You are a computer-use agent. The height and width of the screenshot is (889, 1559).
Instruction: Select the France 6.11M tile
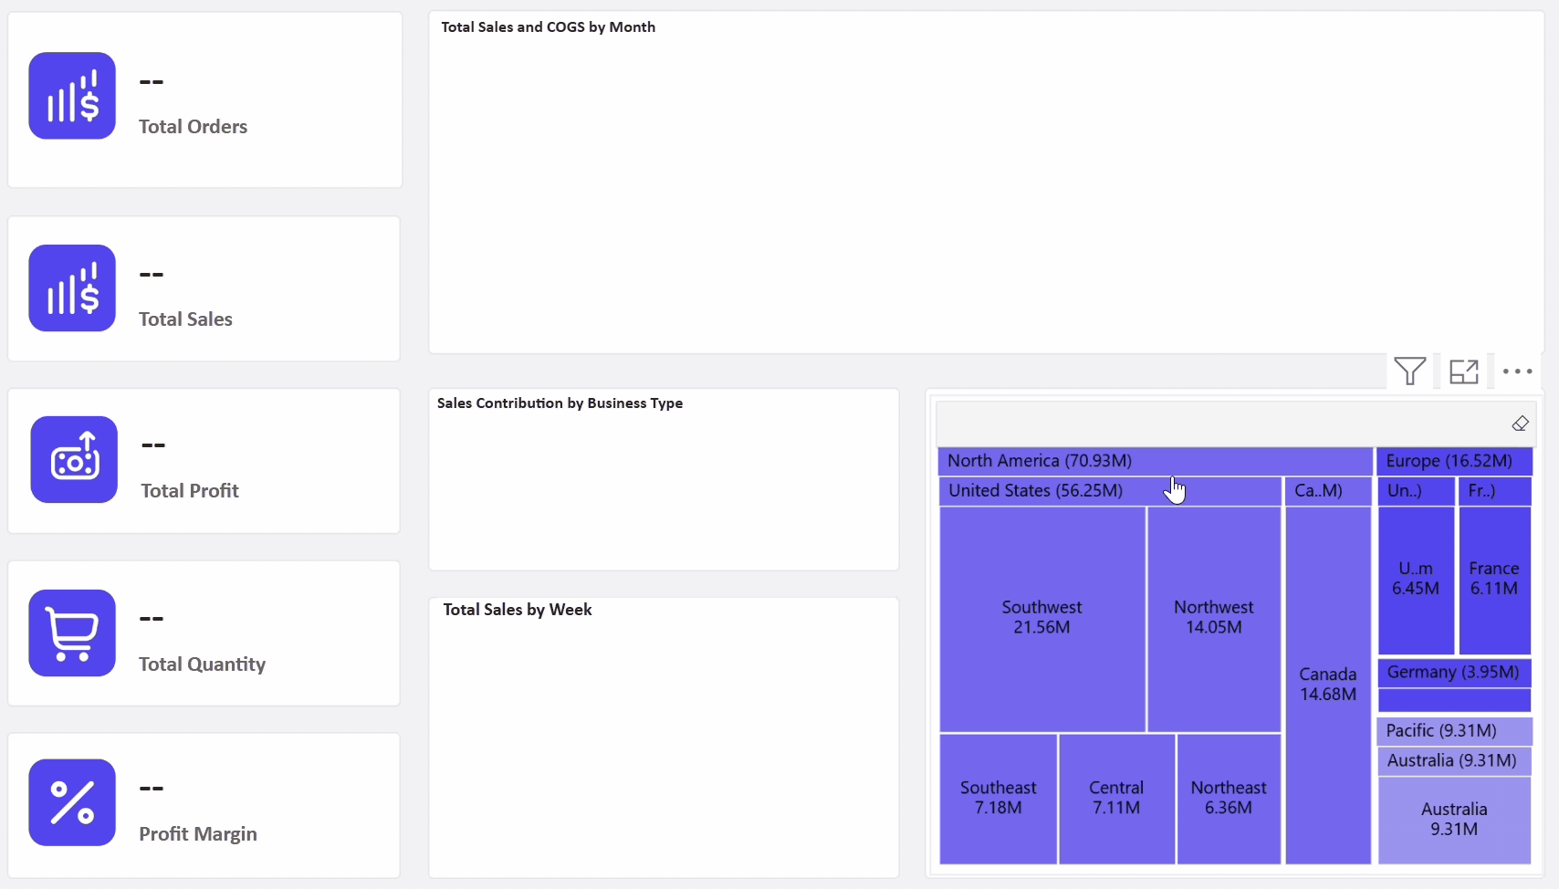(x=1493, y=579)
